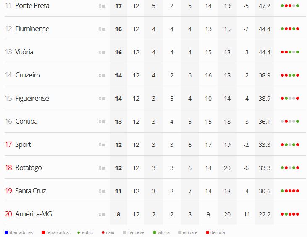Click the green vitoria legend dot
307x237 pixels.
155,232
